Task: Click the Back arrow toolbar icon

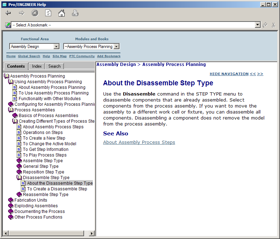Action: [x=8, y=13]
